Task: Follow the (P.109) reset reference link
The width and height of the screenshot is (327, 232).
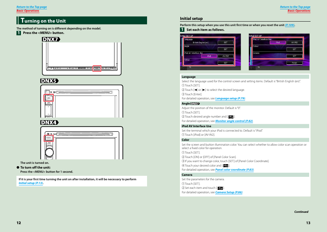Action: pyautogui.click(x=290, y=25)
